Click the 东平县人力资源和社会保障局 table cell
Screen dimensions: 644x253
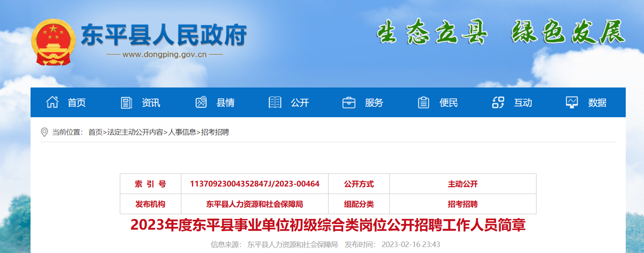pos(255,204)
